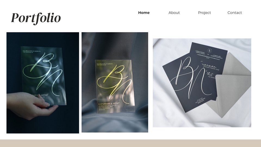261x147 pixels.
Task: View the navy card with envelope photo
Action: 202,83
